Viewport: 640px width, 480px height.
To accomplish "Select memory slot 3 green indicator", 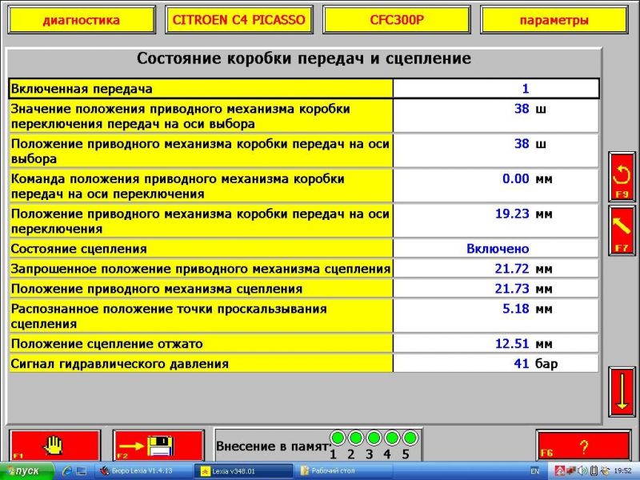I will point(374,438).
